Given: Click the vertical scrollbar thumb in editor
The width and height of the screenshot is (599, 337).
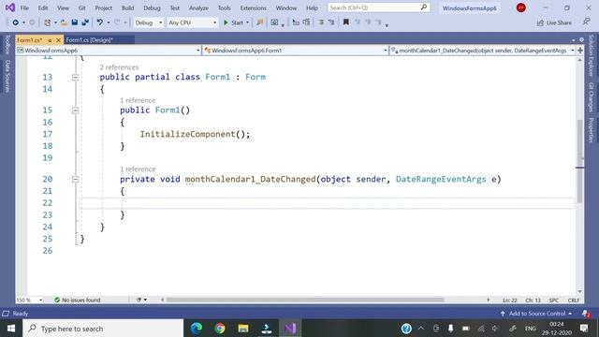Looking at the screenshot, I should [x=579, y=161].
